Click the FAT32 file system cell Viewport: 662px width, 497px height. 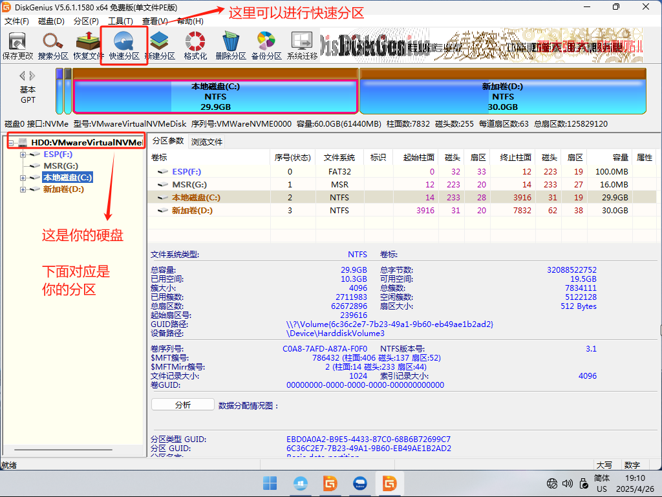339,172
